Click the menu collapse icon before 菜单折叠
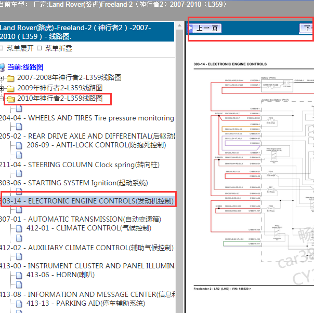Image resolution: width=314 pixels, height=313 pixels. [40, 48]
